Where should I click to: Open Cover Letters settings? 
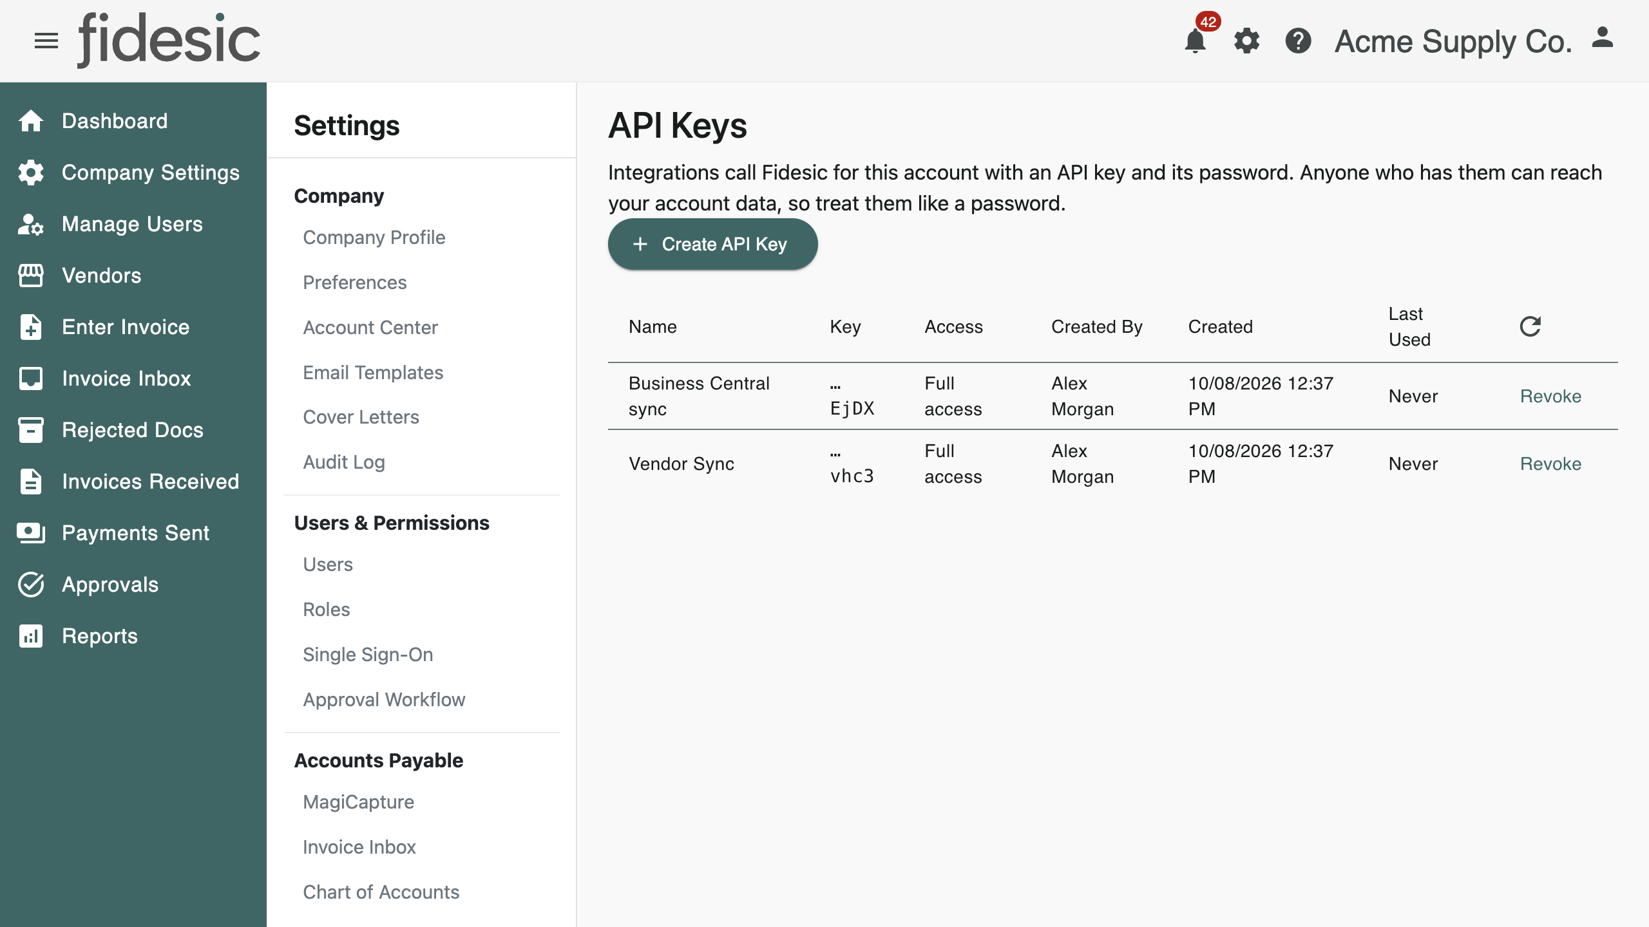pos(361,417)
